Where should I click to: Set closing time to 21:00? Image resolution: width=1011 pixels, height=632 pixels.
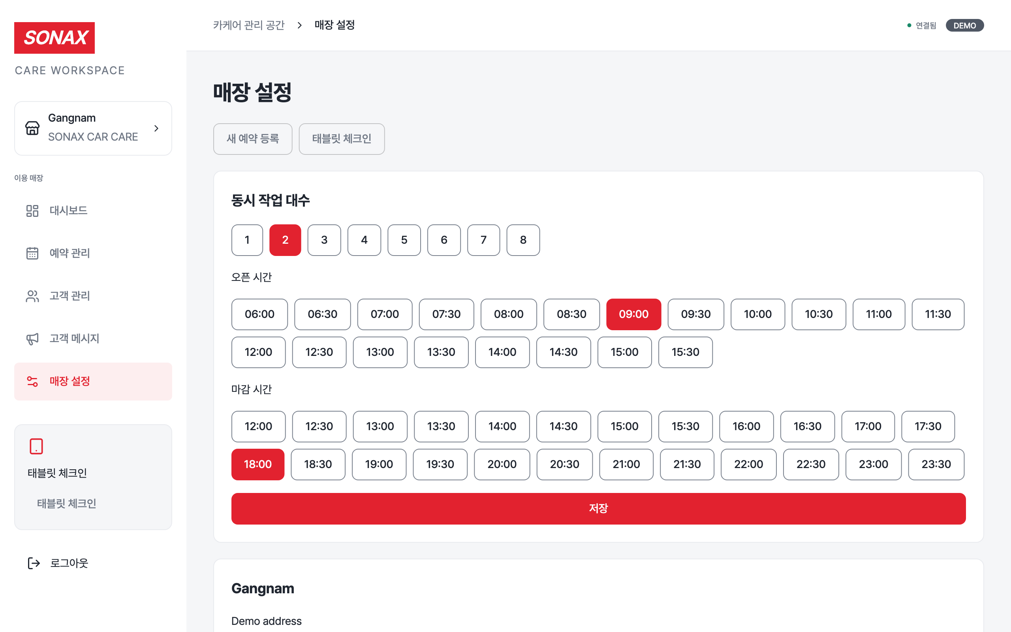[x=626, y=465]
